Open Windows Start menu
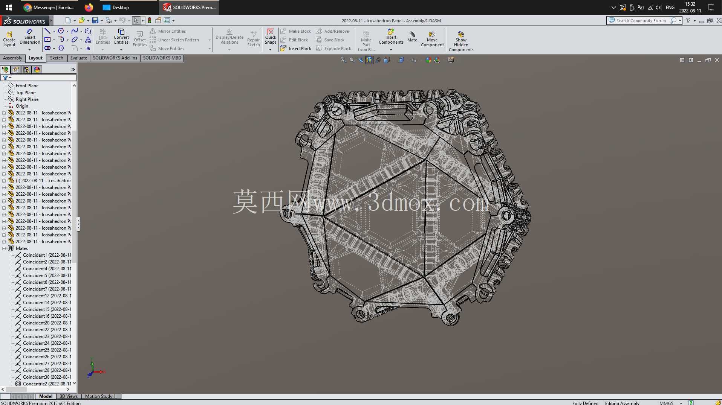This screenshot has width=722, height=405. [x=9, y=7]
